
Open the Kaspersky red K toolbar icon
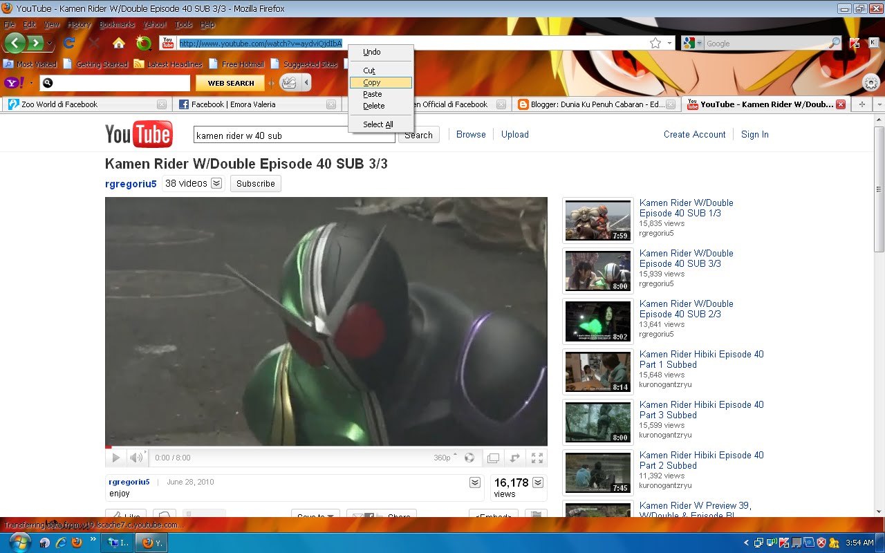coord(855,43)
